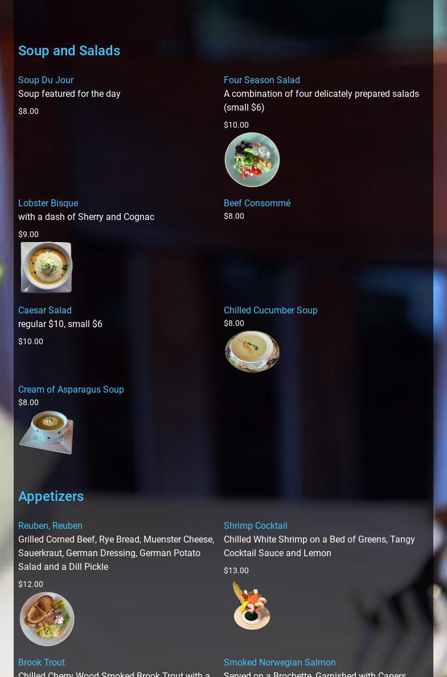This screenshot has height=677, width=447.
Task: Open the Brook Trout item
Action: coord(42,662)
